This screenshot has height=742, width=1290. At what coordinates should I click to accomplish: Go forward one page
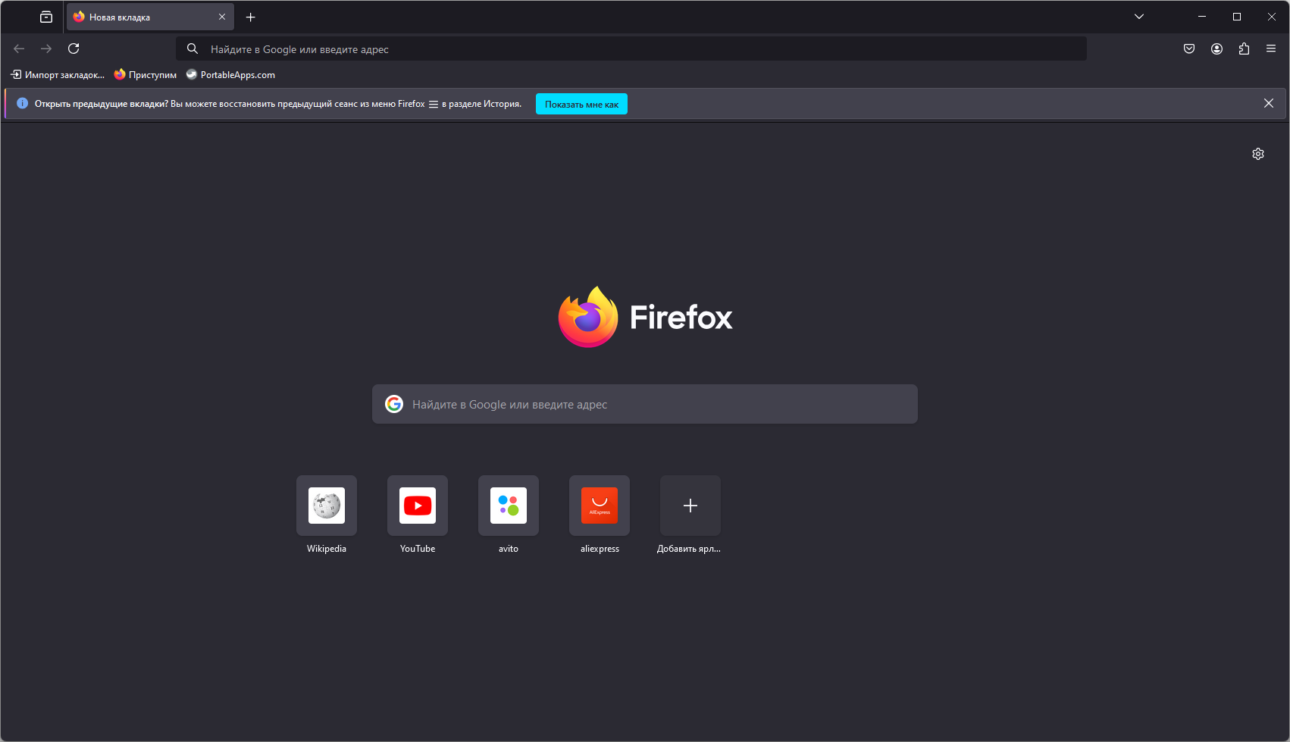pyautogui.click(x=46, y=49)
